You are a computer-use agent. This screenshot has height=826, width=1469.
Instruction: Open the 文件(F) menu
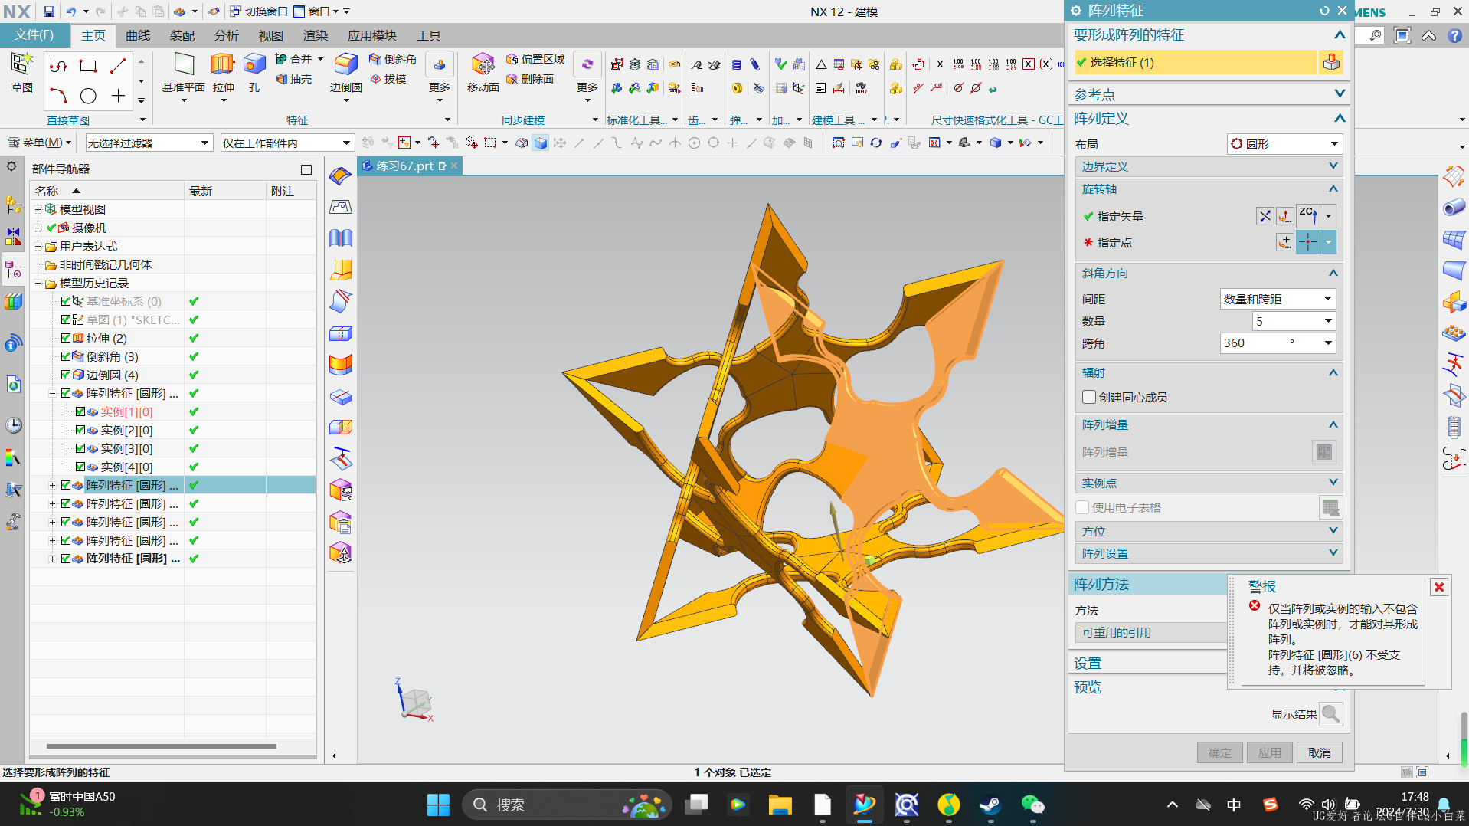click(34, 35)
